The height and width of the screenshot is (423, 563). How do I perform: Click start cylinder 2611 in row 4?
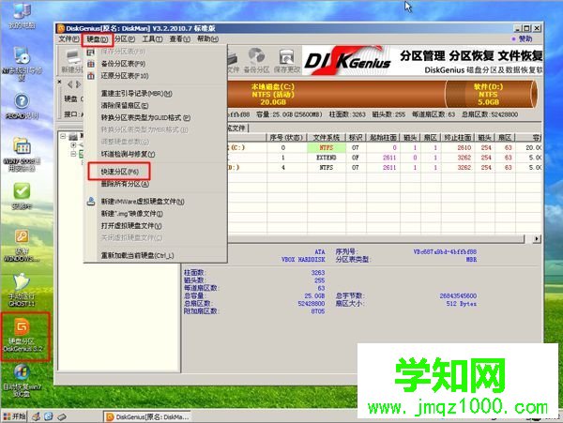tap(389, 168)
